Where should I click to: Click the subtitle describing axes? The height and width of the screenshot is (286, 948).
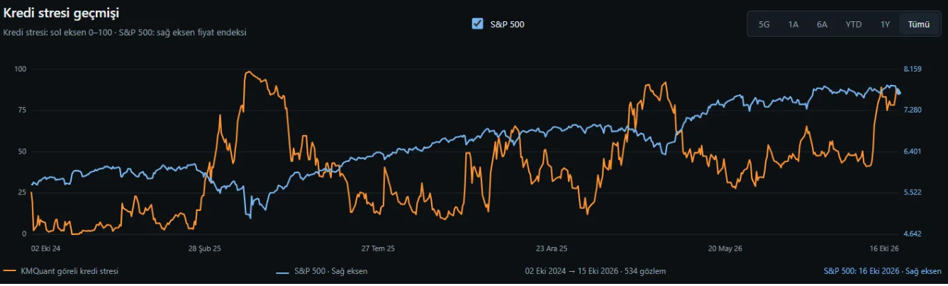coord(125,33)
